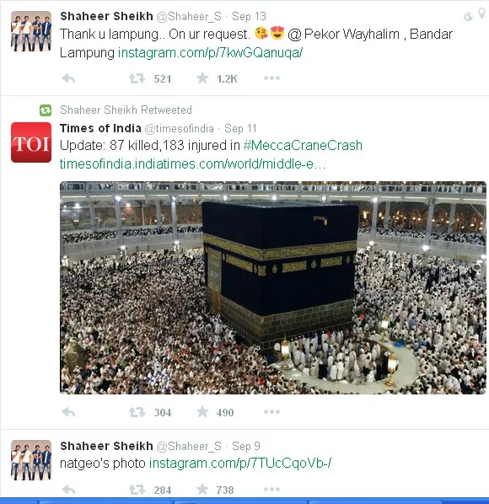
Task: Open instagram.com/p/7TUcCqoVb-/ link
Action: (240, 464)
